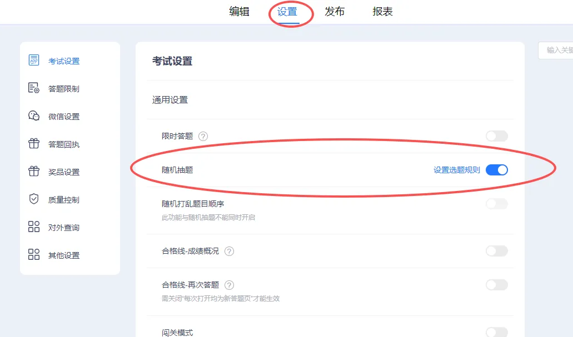
Task: Turn on 合格线-再次答题 switch
Action: point(497,285)
